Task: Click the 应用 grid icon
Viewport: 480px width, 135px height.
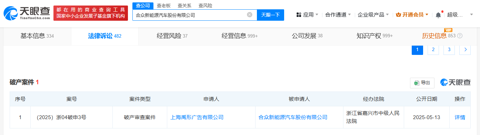Action: click(299, 15)
